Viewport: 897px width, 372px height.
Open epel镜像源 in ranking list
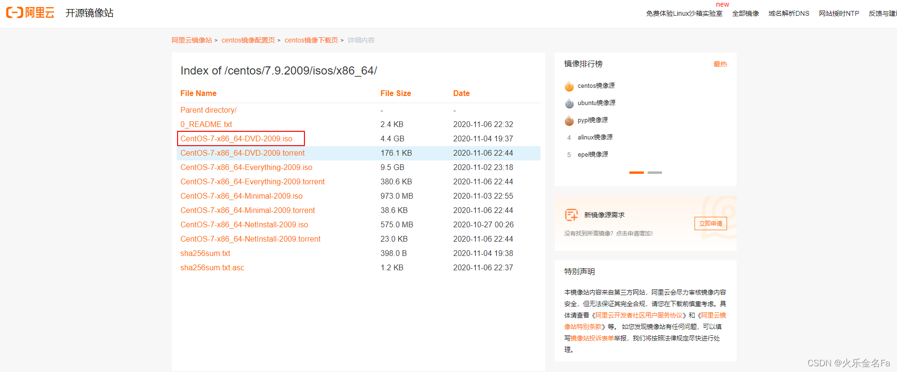[593, 154]
